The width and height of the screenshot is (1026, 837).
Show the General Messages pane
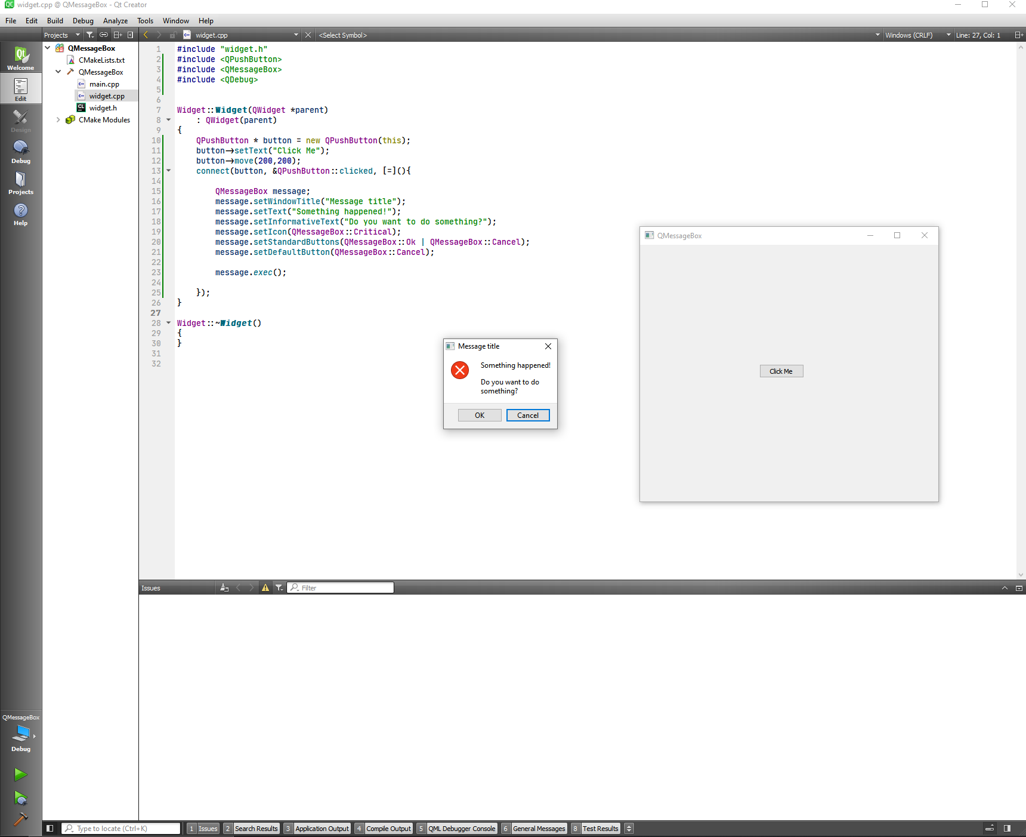click(x=534, y=828)
